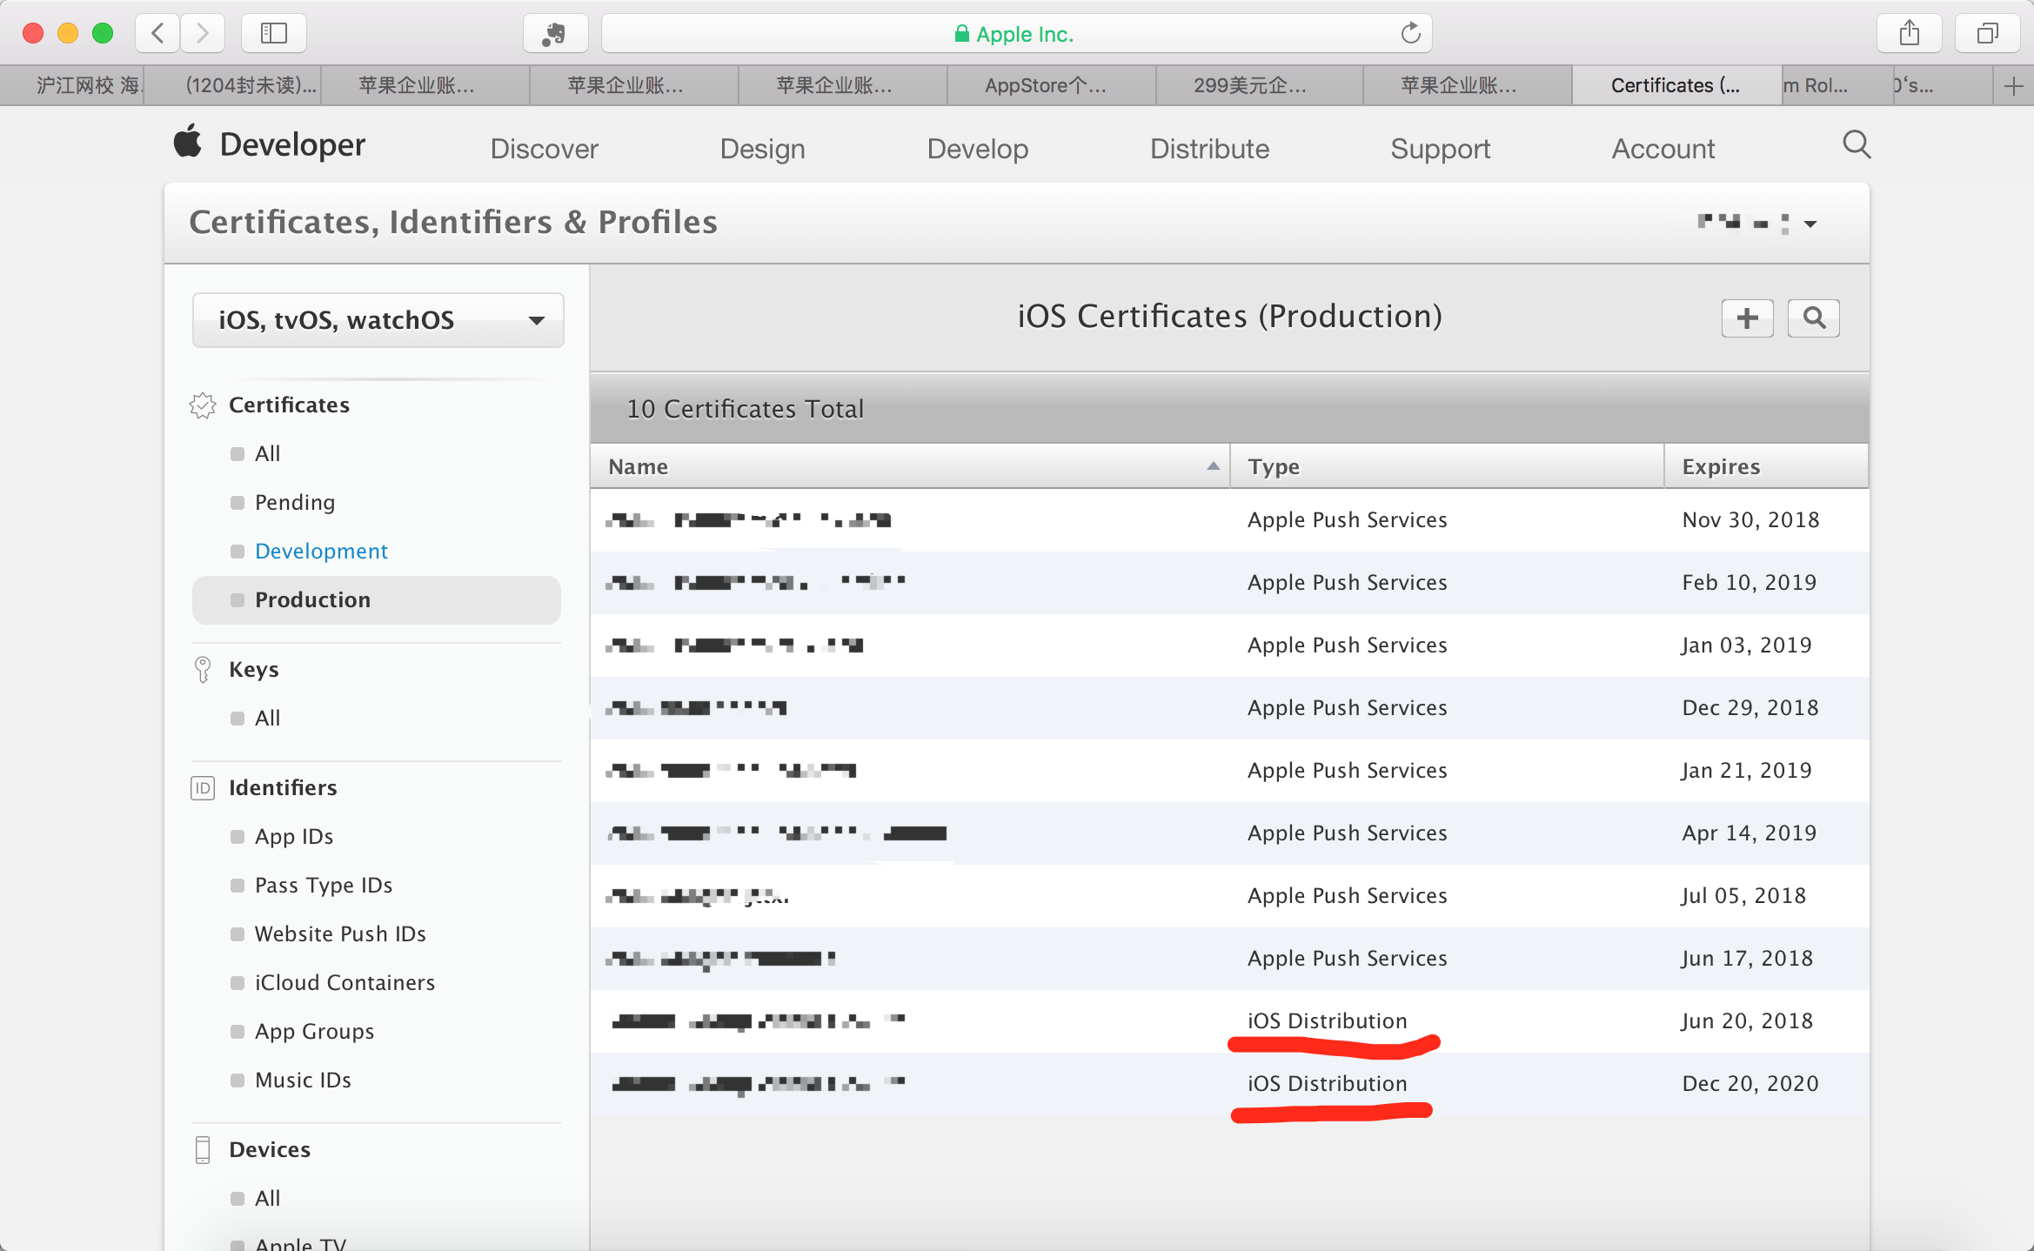Show all tabs overview icon

coord(1987,33)
